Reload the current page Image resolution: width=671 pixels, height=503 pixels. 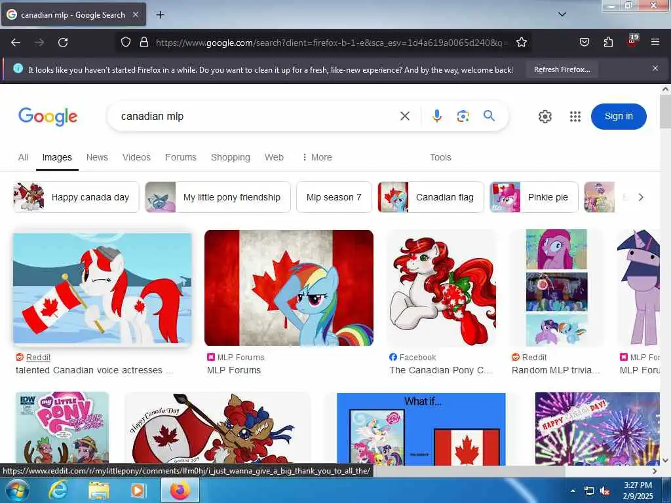[63, 43]
